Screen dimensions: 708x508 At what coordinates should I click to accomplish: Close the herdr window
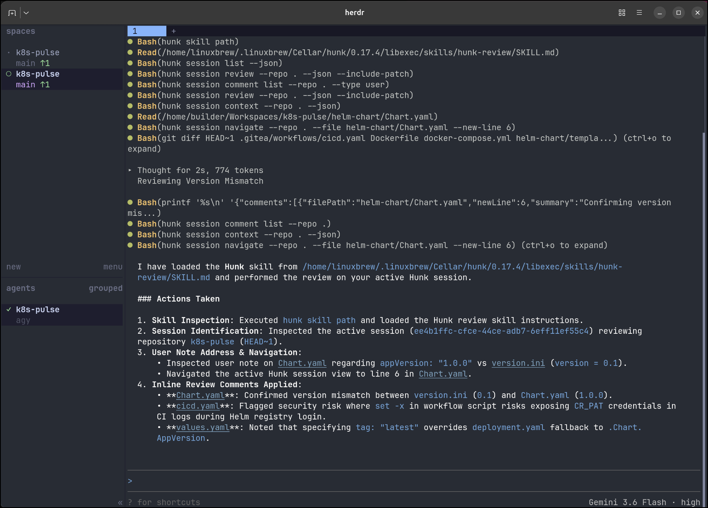697,13
